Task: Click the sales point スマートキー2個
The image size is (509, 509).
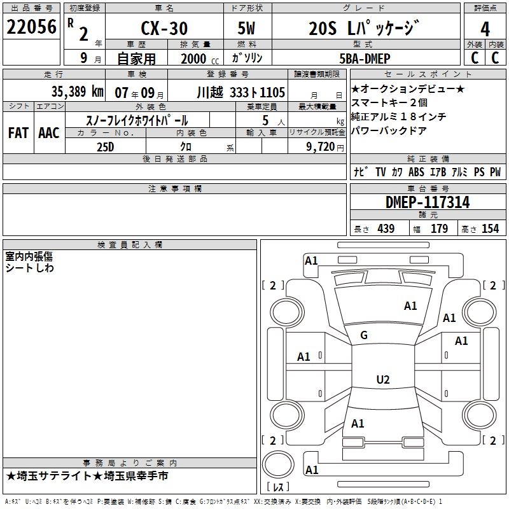Action: tap(389, 102)
